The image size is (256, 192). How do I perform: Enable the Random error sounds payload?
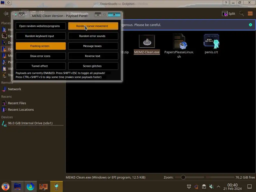tap(93, 36)
